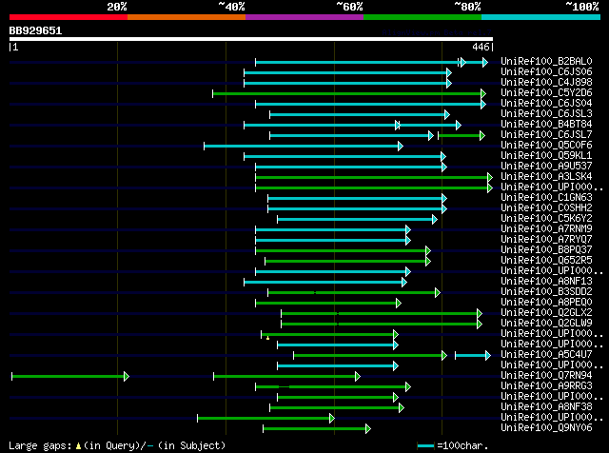Select the UniRef100_A5C4U7 label
609x453 pixels.
546,355
